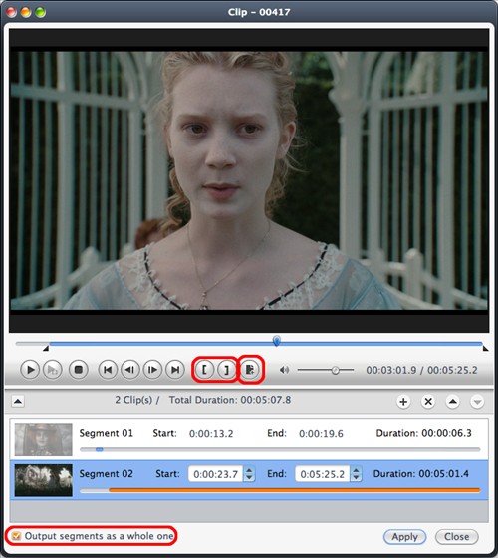Click Segment 01 end time 0:00:19.6
Viewport: 498px width, 558px height.
coord(321,434)
